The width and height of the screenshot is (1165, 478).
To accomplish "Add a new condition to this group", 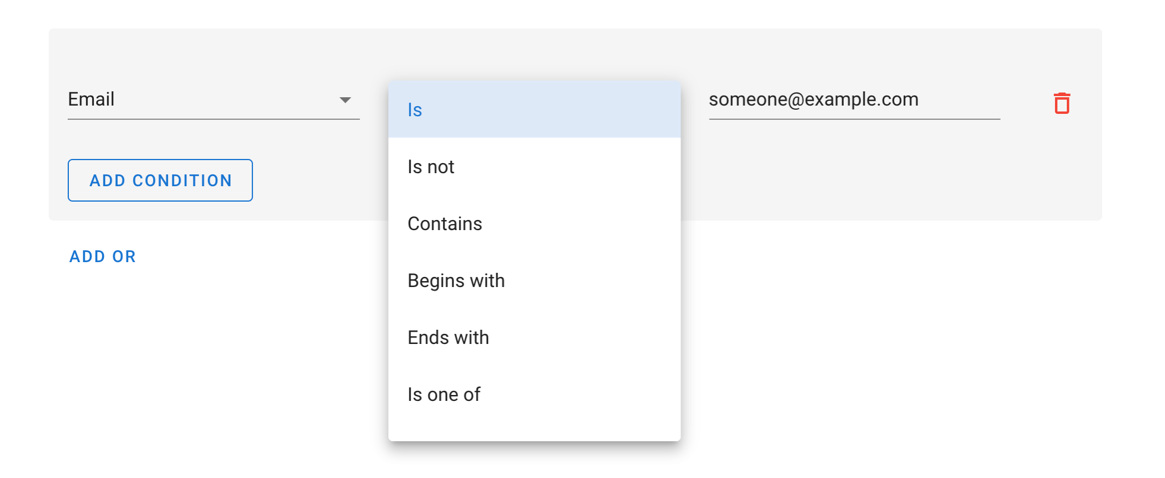I will (160, 180).
